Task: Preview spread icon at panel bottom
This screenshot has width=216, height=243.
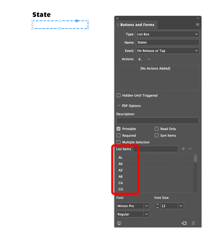Action: click(x=119, y=223)
